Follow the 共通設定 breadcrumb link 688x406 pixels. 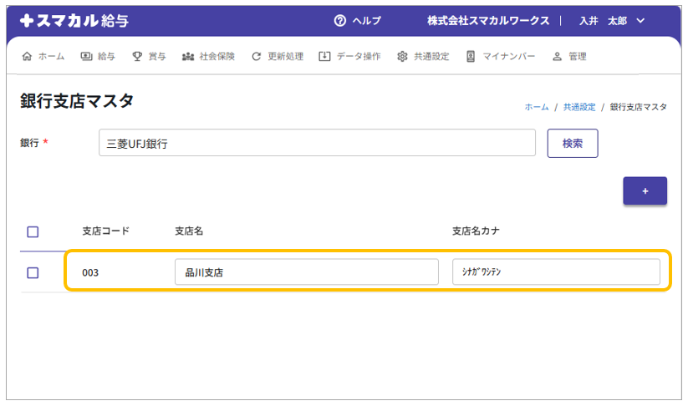point(579,107)
